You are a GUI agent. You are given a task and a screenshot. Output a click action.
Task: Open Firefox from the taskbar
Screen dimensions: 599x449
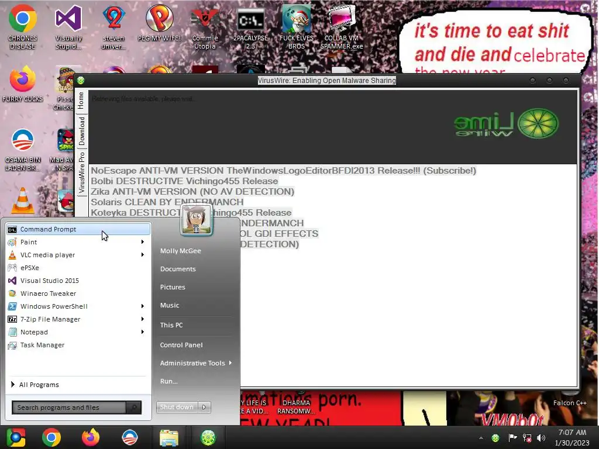91,437
